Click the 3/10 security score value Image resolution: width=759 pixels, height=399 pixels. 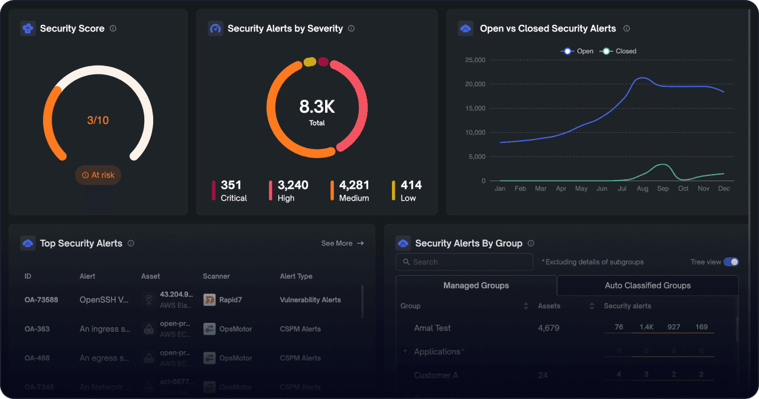point(98,120)
